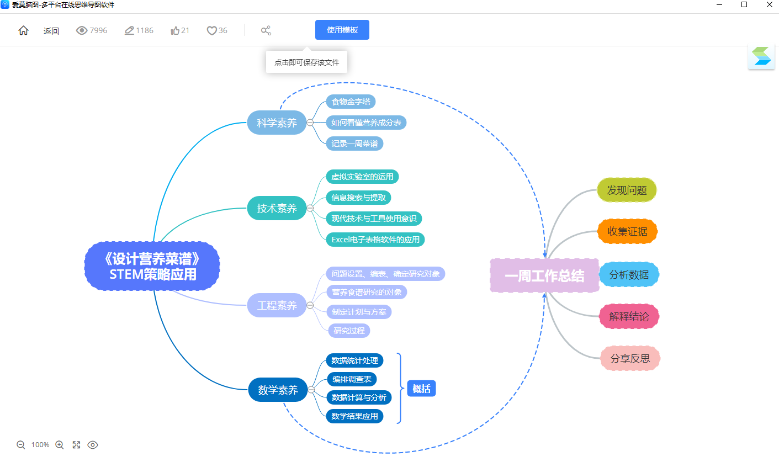
Task: Select the central 《设计营养菜谱》STEM策略应用 node
Action: pyautogui.click(x=152, y=266)
